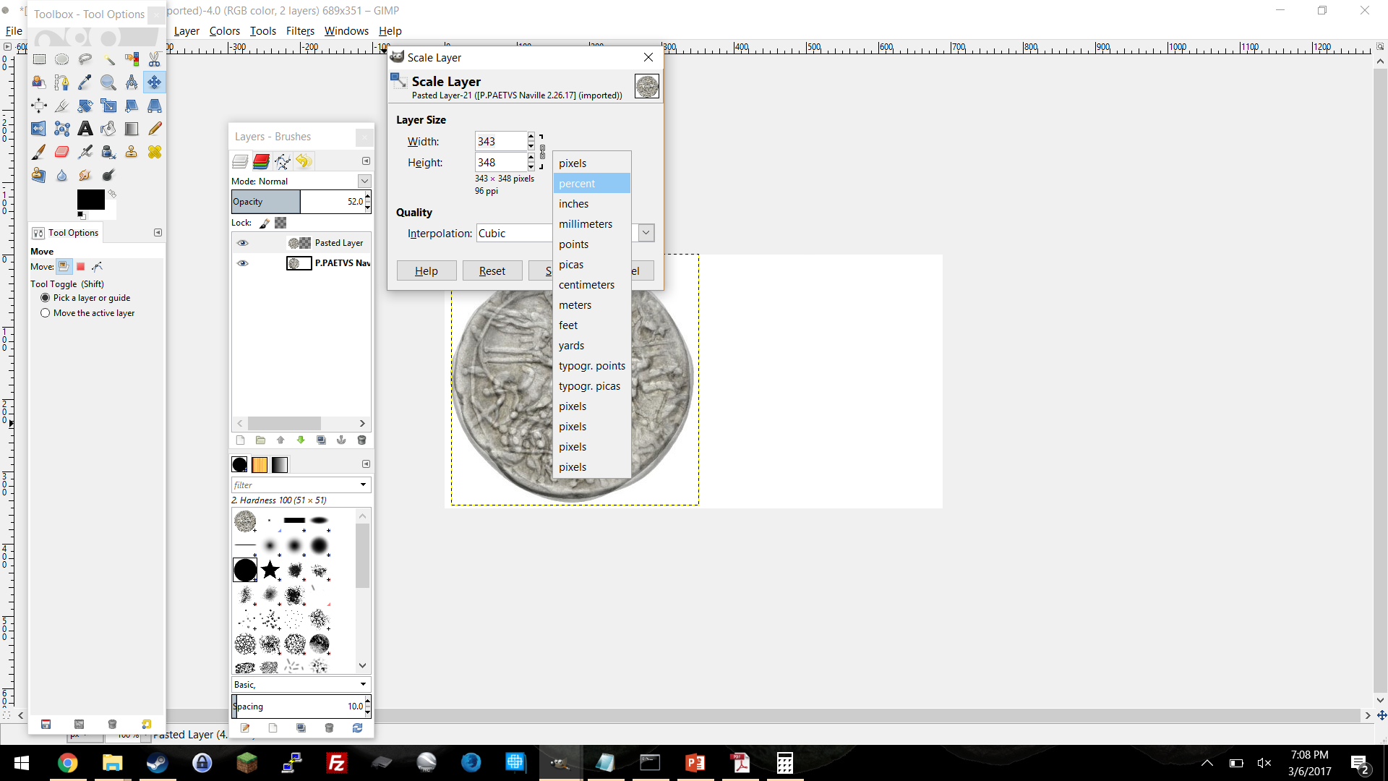
Task: Select the Smudge finger tool
Action: click(85, 175)
